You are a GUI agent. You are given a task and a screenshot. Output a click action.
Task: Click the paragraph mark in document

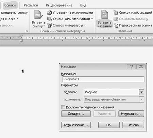[x=23, y=71]
